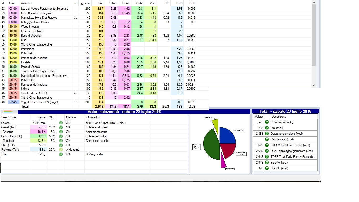This screenshot has width=359, height=202.
Task: Select Yogurt Greco Total 0% (Fage) row
Action: (39, 102)
